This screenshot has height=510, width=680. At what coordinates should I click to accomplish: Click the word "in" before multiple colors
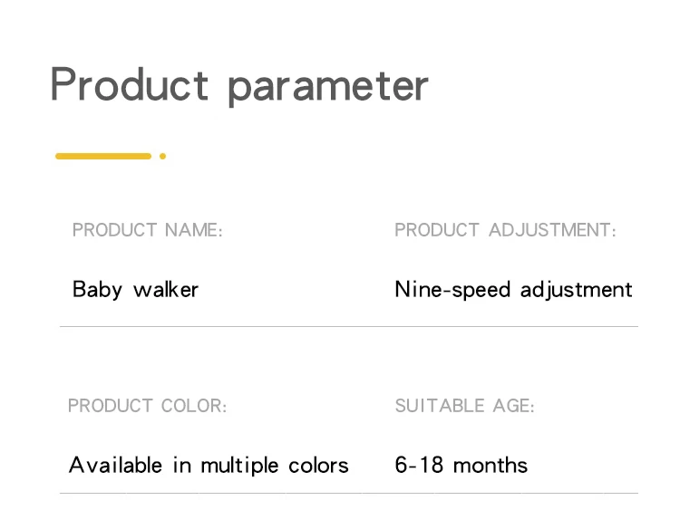pyautogui.click(x=181, y=466)
